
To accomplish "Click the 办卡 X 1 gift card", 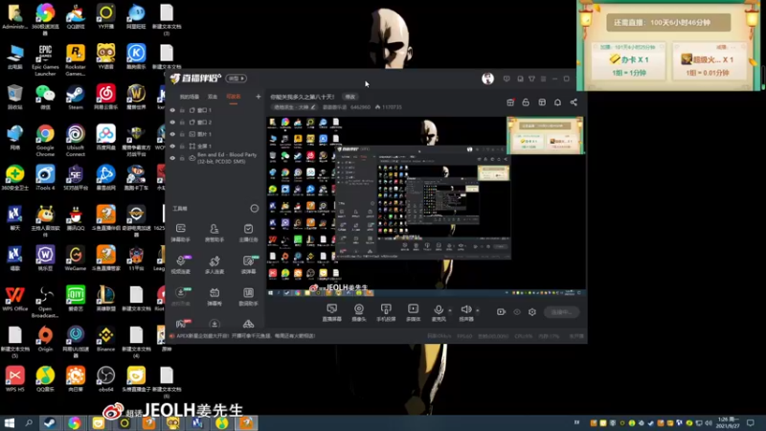I will point(629,61).
